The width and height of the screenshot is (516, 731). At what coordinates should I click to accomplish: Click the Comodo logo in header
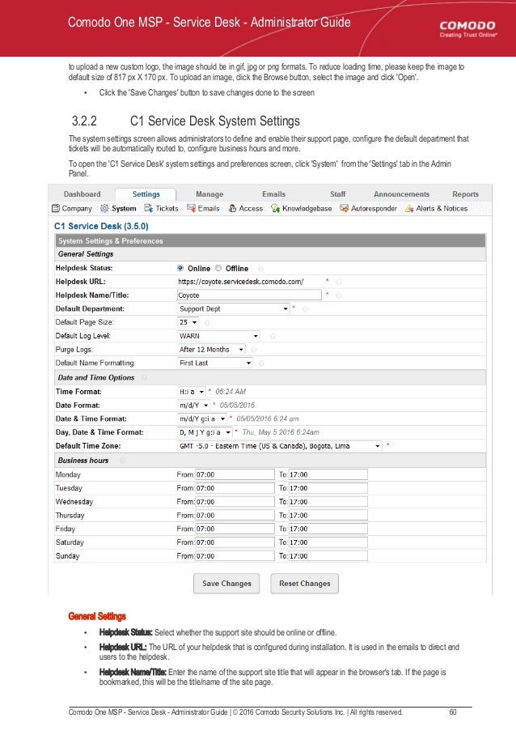467,28
